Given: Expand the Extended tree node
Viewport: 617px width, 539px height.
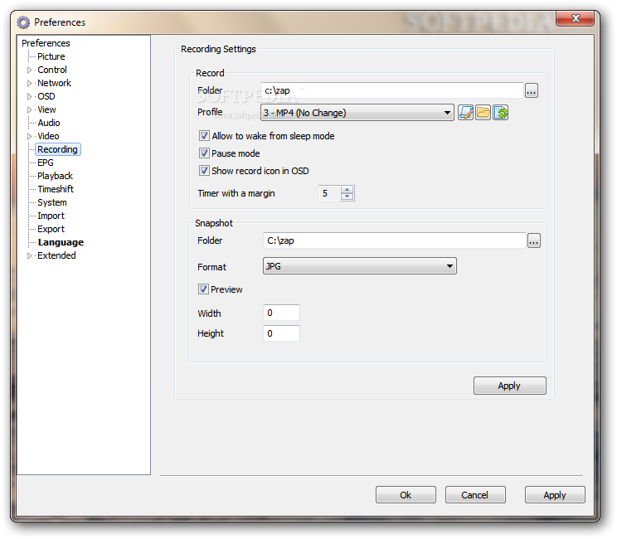Looking at the screenshot, I should 29,255.
